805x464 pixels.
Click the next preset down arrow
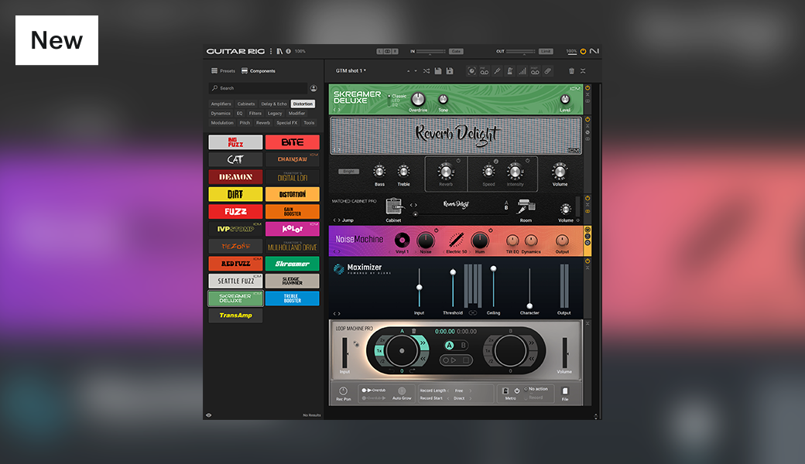tap(416, 71)
